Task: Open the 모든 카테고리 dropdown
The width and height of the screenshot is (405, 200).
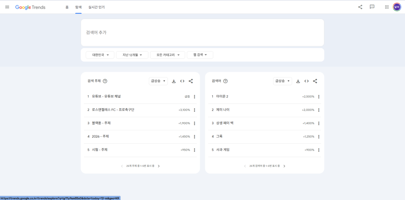Action: click(167, 55)
